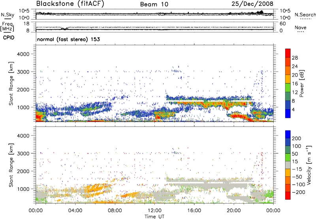Viewport: 316px width, 219px height.
Task: Click the "18" frequency tick label
Action: pos(26,24)
